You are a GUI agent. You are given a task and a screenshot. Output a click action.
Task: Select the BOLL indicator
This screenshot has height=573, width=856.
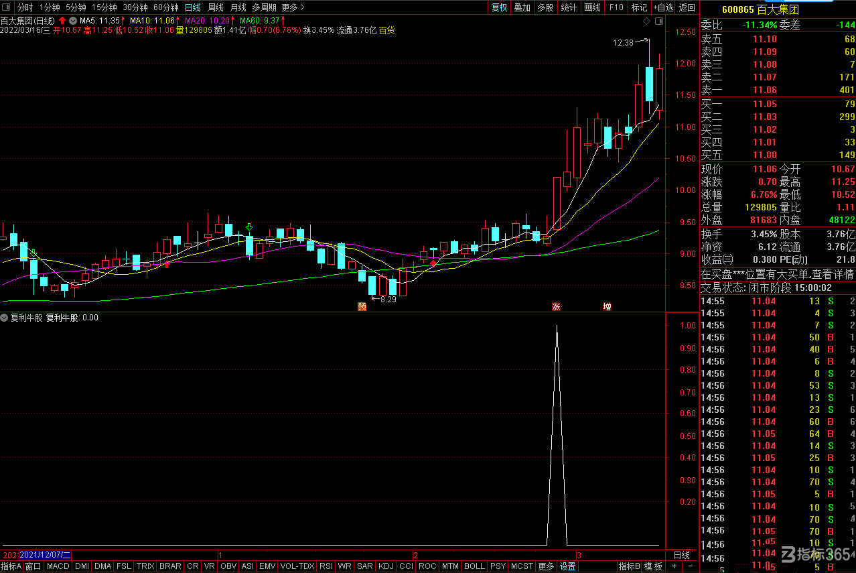pos(474,566)
